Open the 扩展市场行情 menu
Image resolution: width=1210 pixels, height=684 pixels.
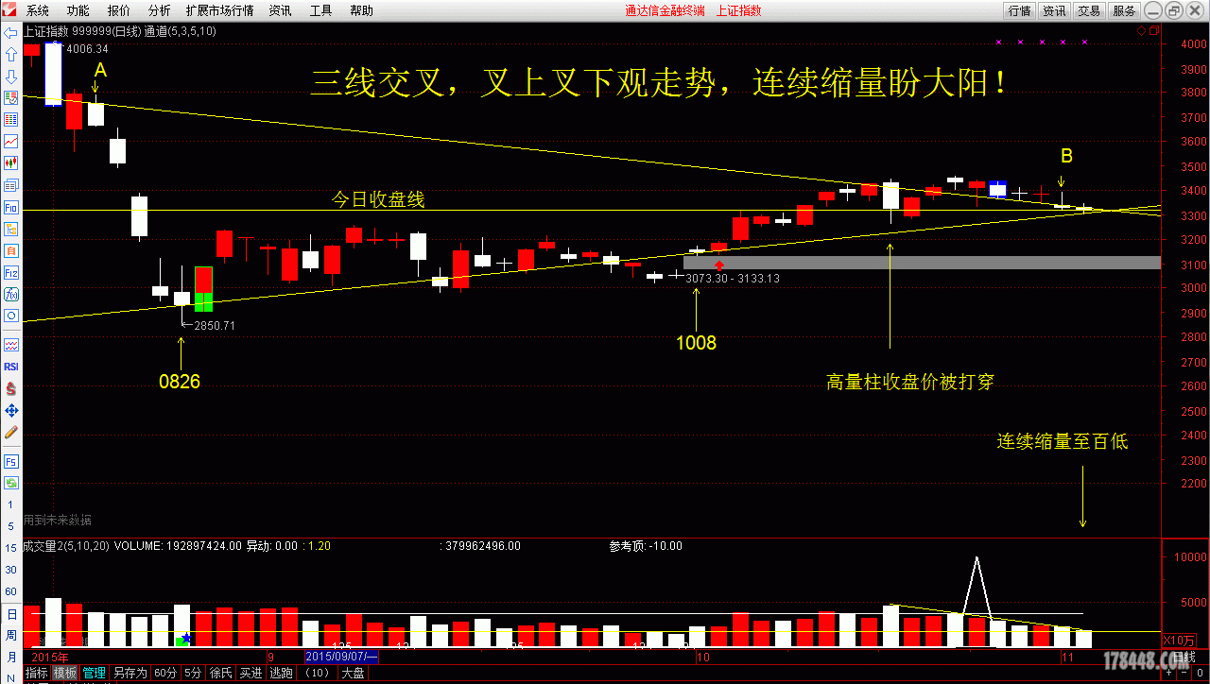[x=219, y=11]
